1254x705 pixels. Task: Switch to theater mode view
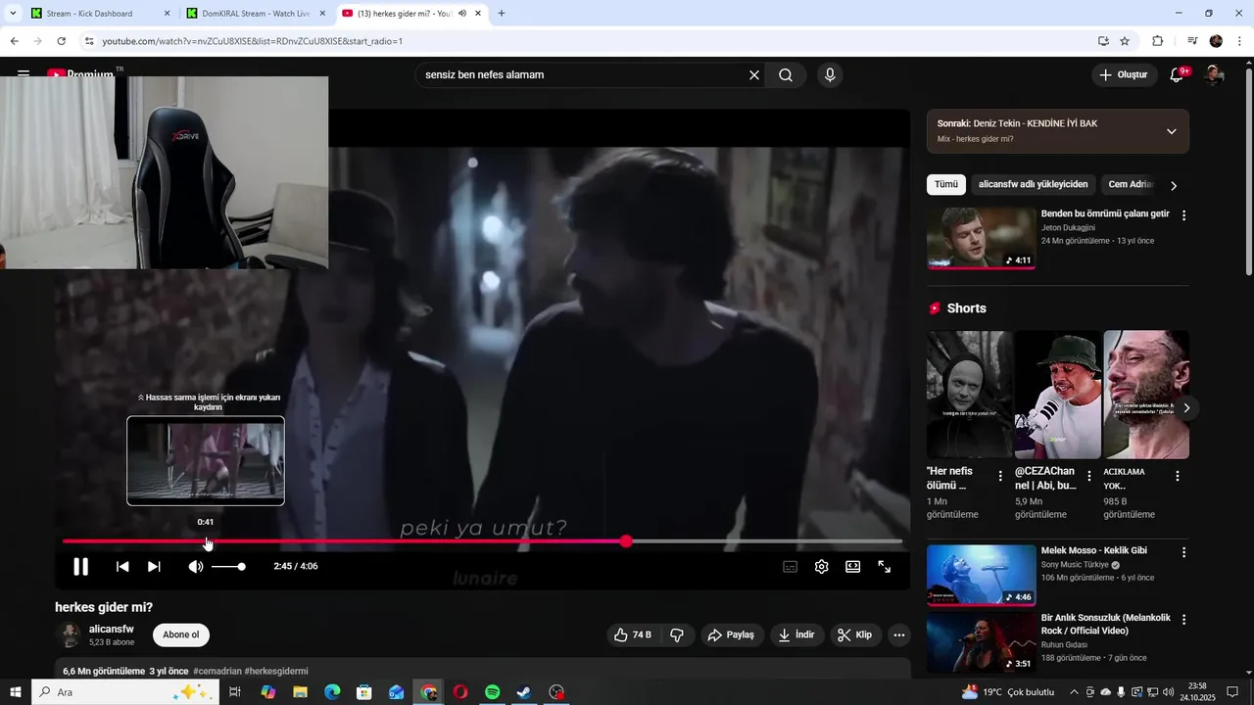(853, 566)
